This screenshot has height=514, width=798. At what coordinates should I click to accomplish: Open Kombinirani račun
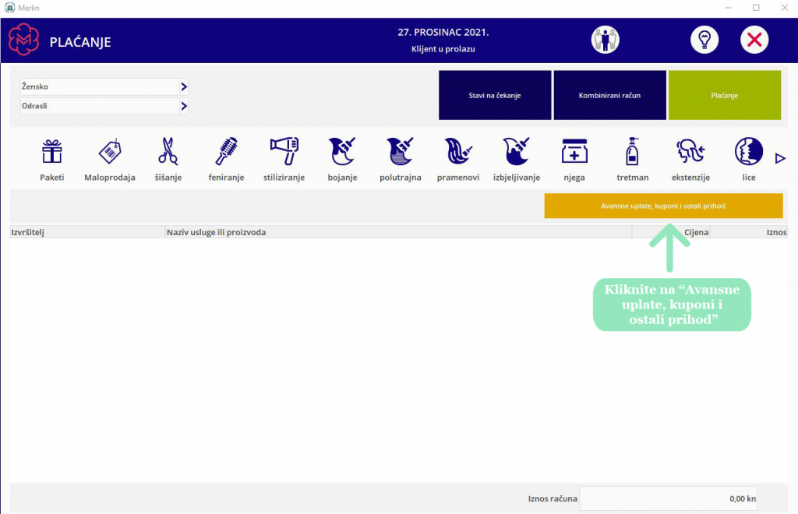tap(609, 95)
